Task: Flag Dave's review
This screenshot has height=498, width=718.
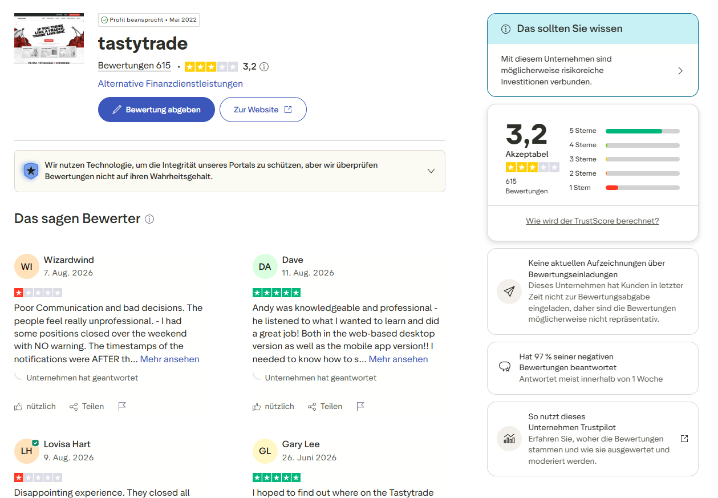Action: tap(360, 407)
